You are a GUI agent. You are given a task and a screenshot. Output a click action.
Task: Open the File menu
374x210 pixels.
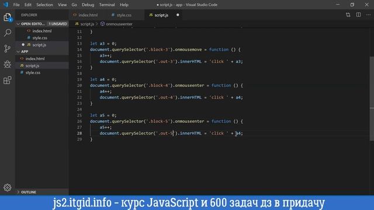16,5
